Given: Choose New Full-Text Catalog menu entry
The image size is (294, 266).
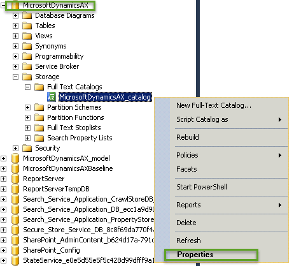Looking at the screenshot, I should coord(214,105).
